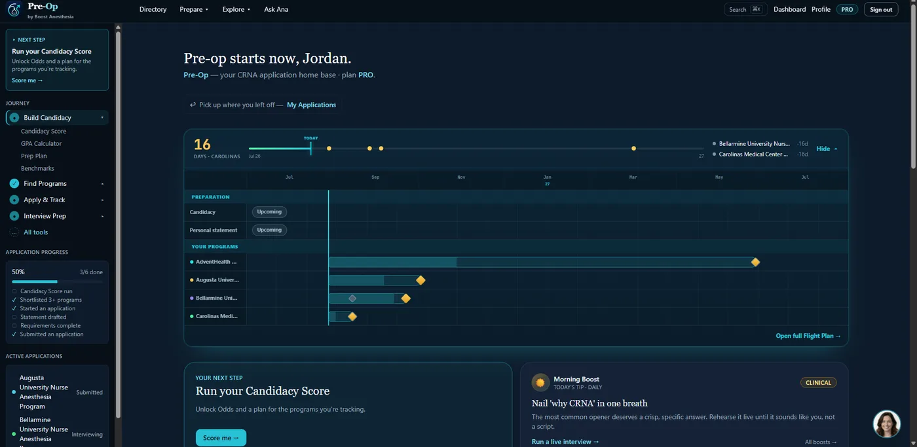Select the AdventHealth program row label
The image size is (917, 447).
point(215,262)
